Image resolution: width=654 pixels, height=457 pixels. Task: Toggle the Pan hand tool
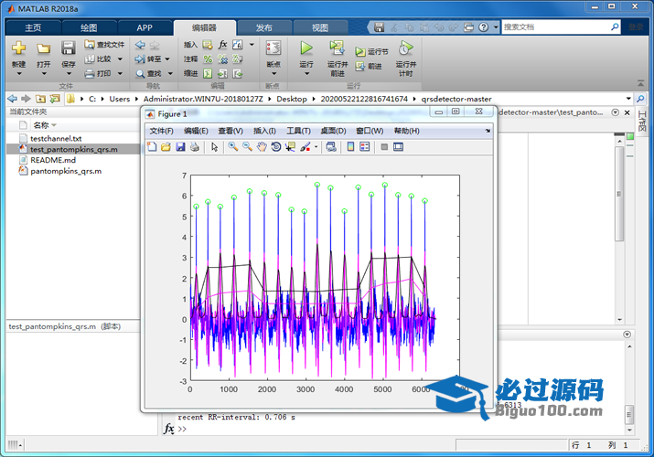click(x=261, y=146)
